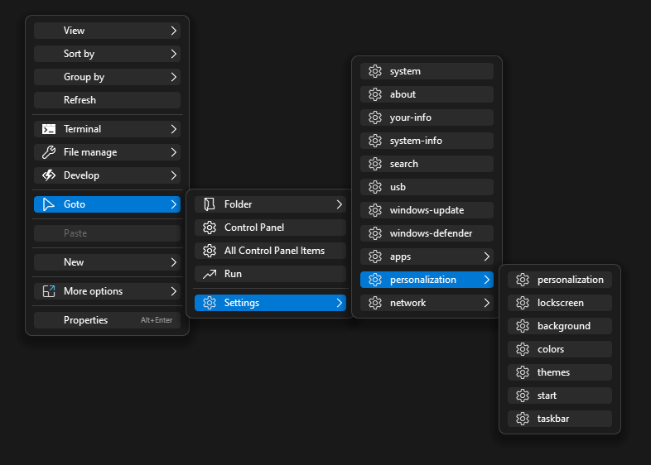Click the Develop lightning code icon
The height and width of the screenshot is (465, 651).
[49, 175]
